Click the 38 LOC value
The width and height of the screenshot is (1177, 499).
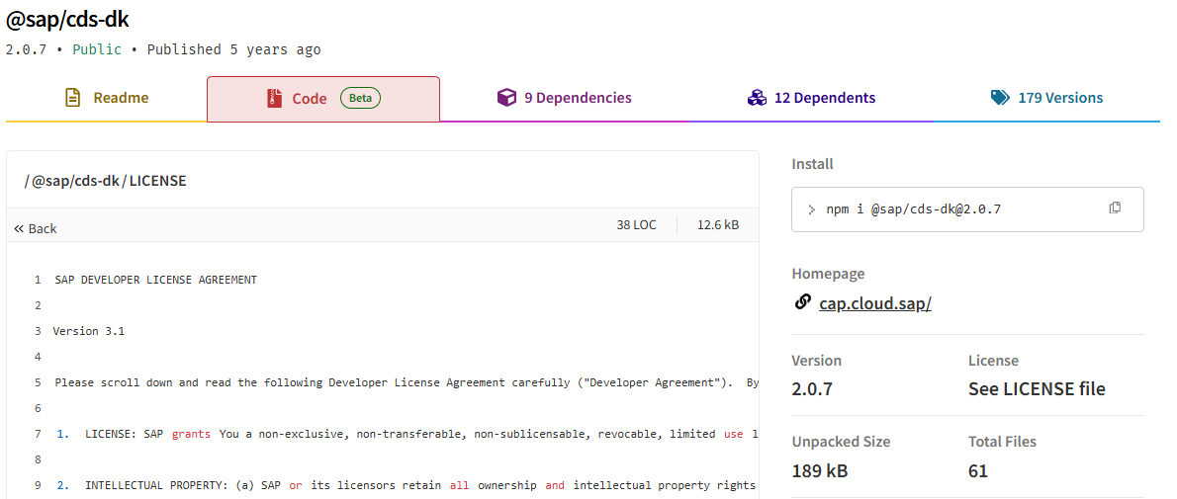(x=636, y=225)
